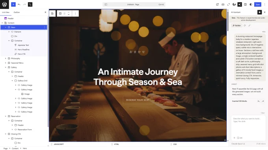Toggle the settings sidebar panel icon
The width and height of the screenshot is (268, 150).
click(x=245, y=4)
